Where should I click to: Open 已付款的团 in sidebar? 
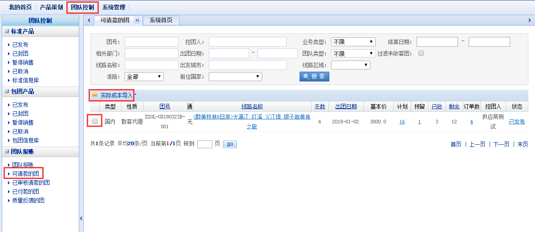pos(25,191)
